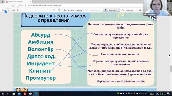Click definition 'Человек, занимающийся продвижением чего-либо.'
This screenshot has height=96, width=172.
121,26
